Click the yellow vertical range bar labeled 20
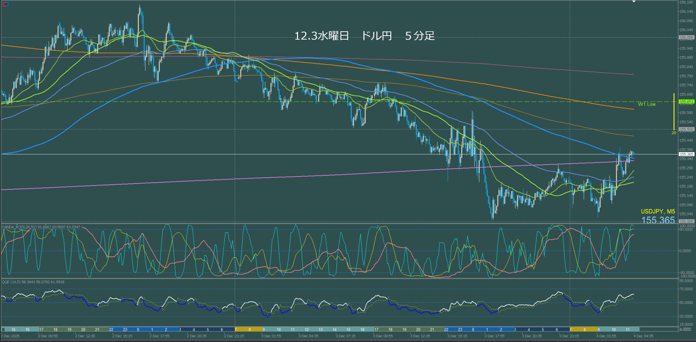The width and height of the screenshot is (696, 342). [x=674, y=112]
